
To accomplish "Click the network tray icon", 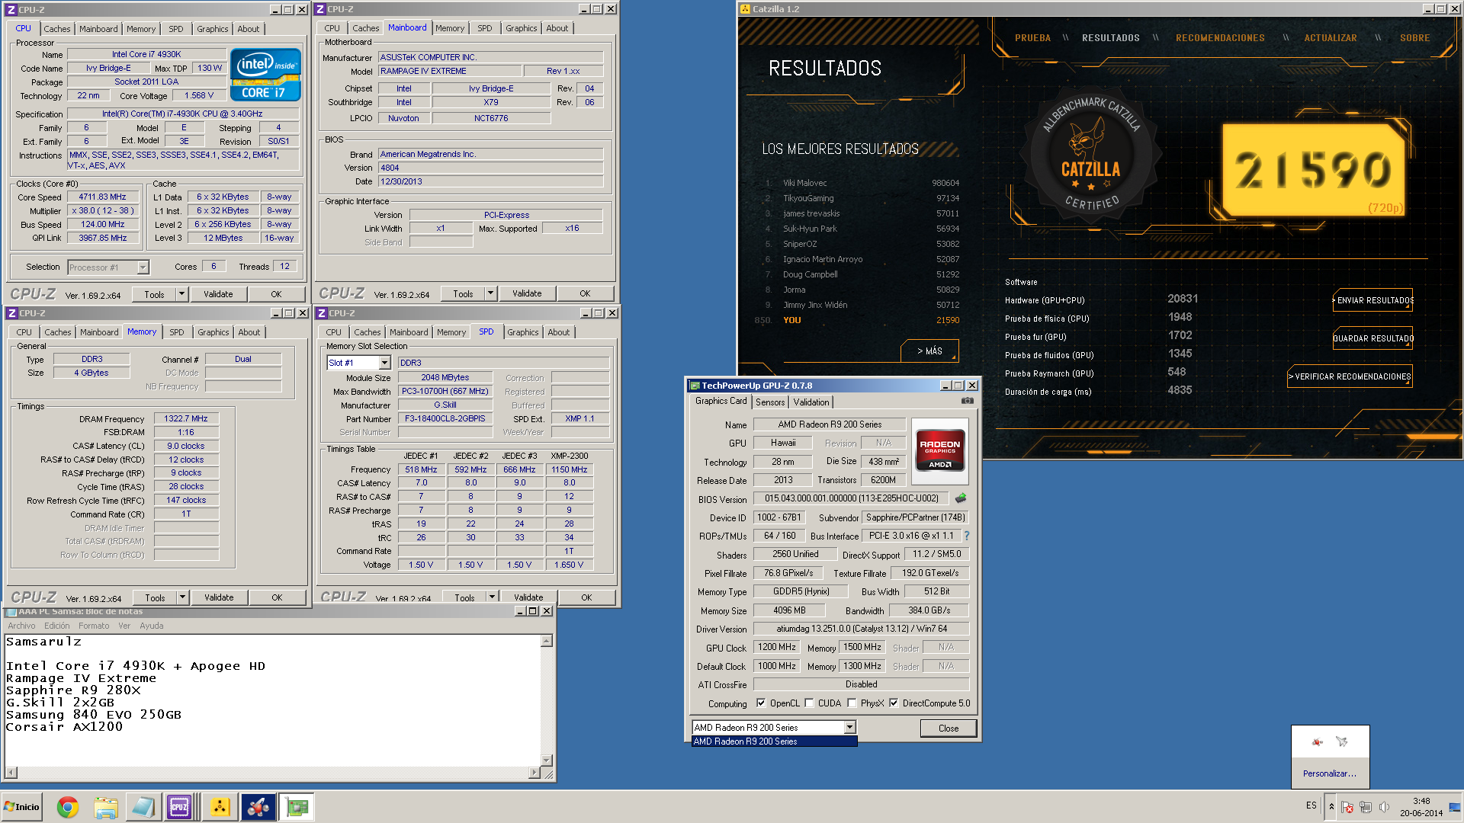I will [1366, 807].
